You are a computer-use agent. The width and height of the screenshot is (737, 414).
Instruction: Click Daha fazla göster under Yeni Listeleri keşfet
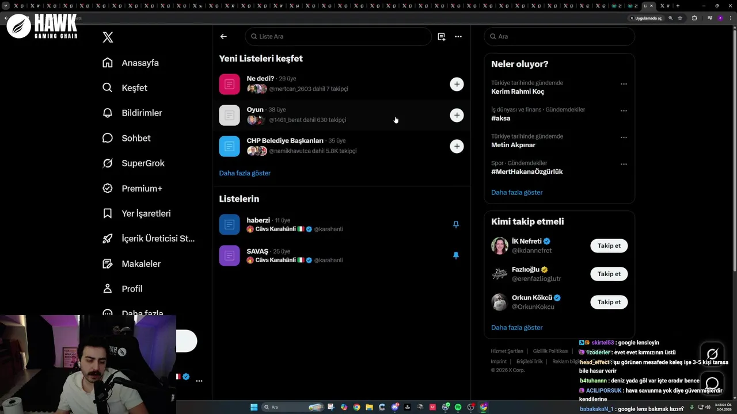point(245,173)
